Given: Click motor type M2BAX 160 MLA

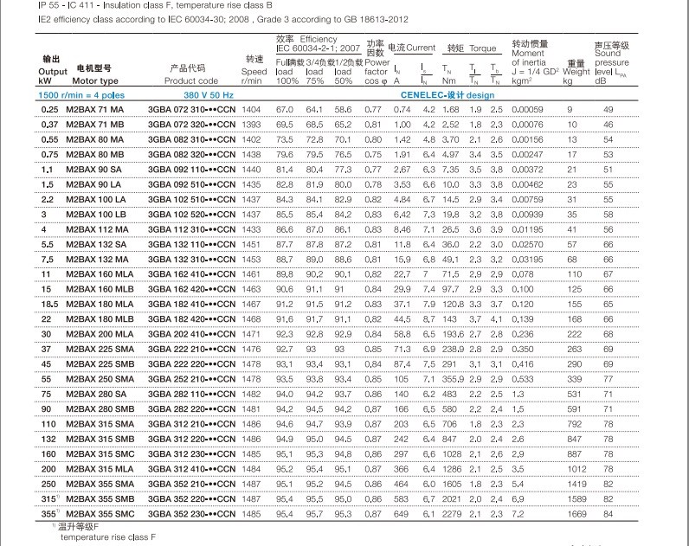Looking at the screenshot, I should (x=100, y=274).
